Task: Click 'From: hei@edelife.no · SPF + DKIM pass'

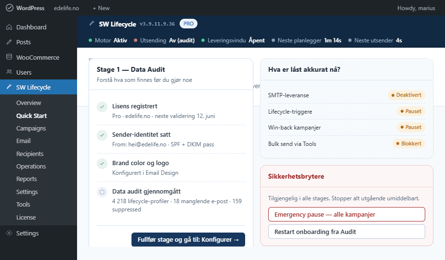Action: (x=163, y=144)
